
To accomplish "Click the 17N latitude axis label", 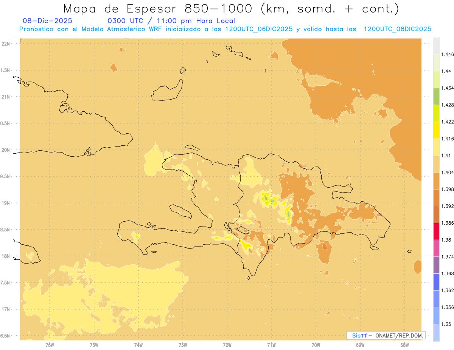I will (x=6, y=309).
